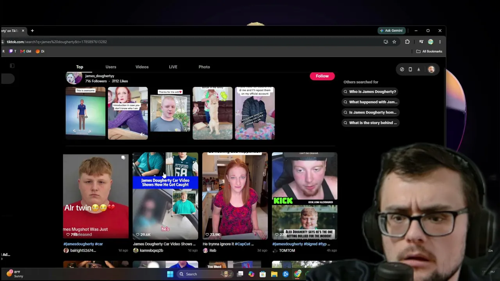Open the Windows Start menu
Image resolution: width=500 pixels, height=281 pixels.
[170, 274]
